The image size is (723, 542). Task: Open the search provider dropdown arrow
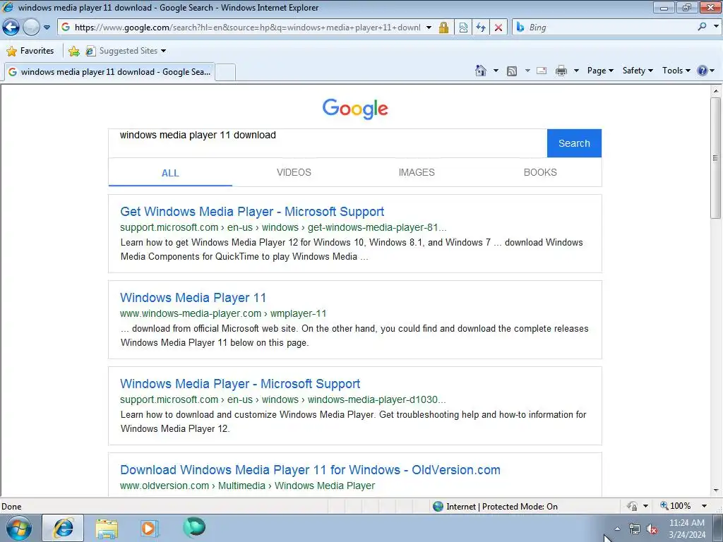pos(716,27)
